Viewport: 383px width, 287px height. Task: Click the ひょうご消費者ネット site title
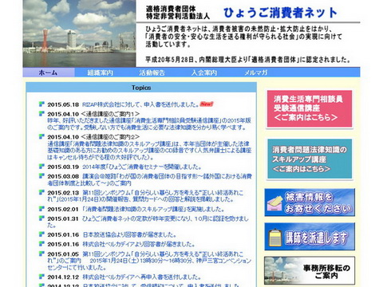tap(280, 13)
